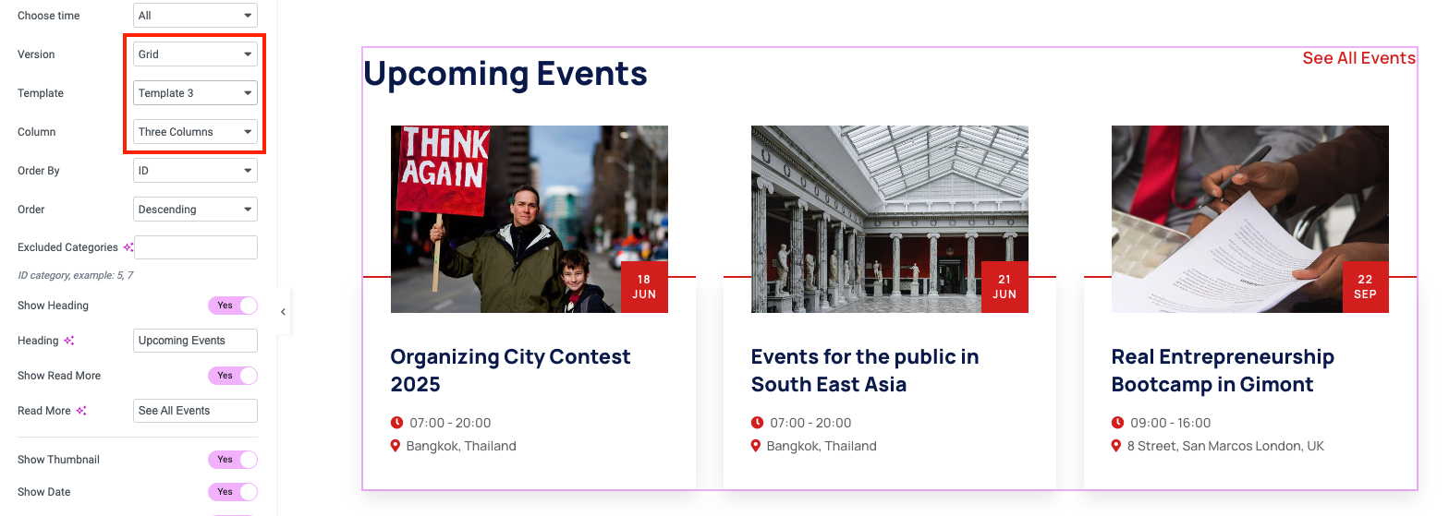
Task: Click the 22 SEP date badge
Action: (1365, 287)
